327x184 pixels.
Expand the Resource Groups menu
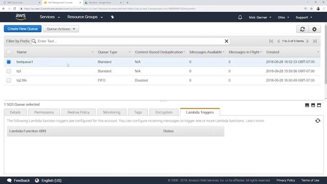click(85, 17)
